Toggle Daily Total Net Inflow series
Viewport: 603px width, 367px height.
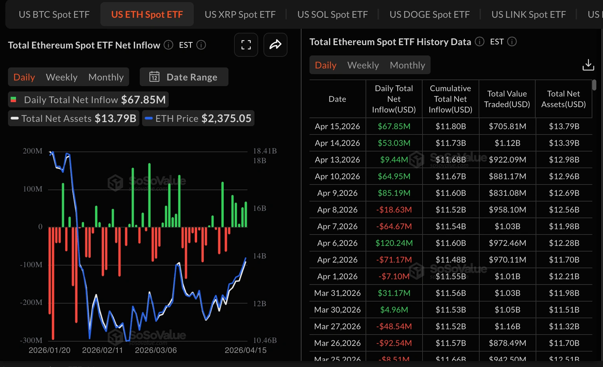pyautogui.click(x=88, y=100)
